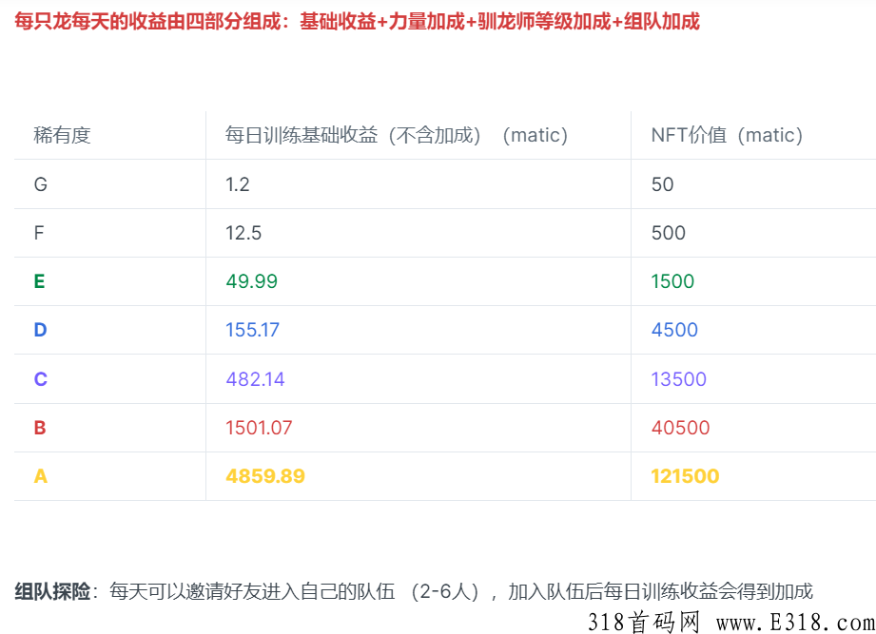Select the red rarity cell B

point(40,428)
